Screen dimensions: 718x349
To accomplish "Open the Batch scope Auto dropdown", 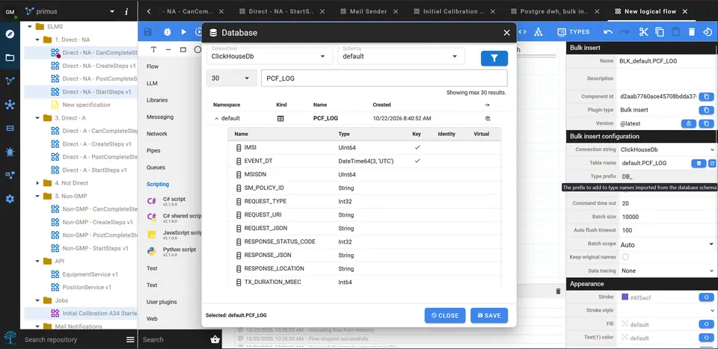I will pyautogui.click(x=667, y=244).
